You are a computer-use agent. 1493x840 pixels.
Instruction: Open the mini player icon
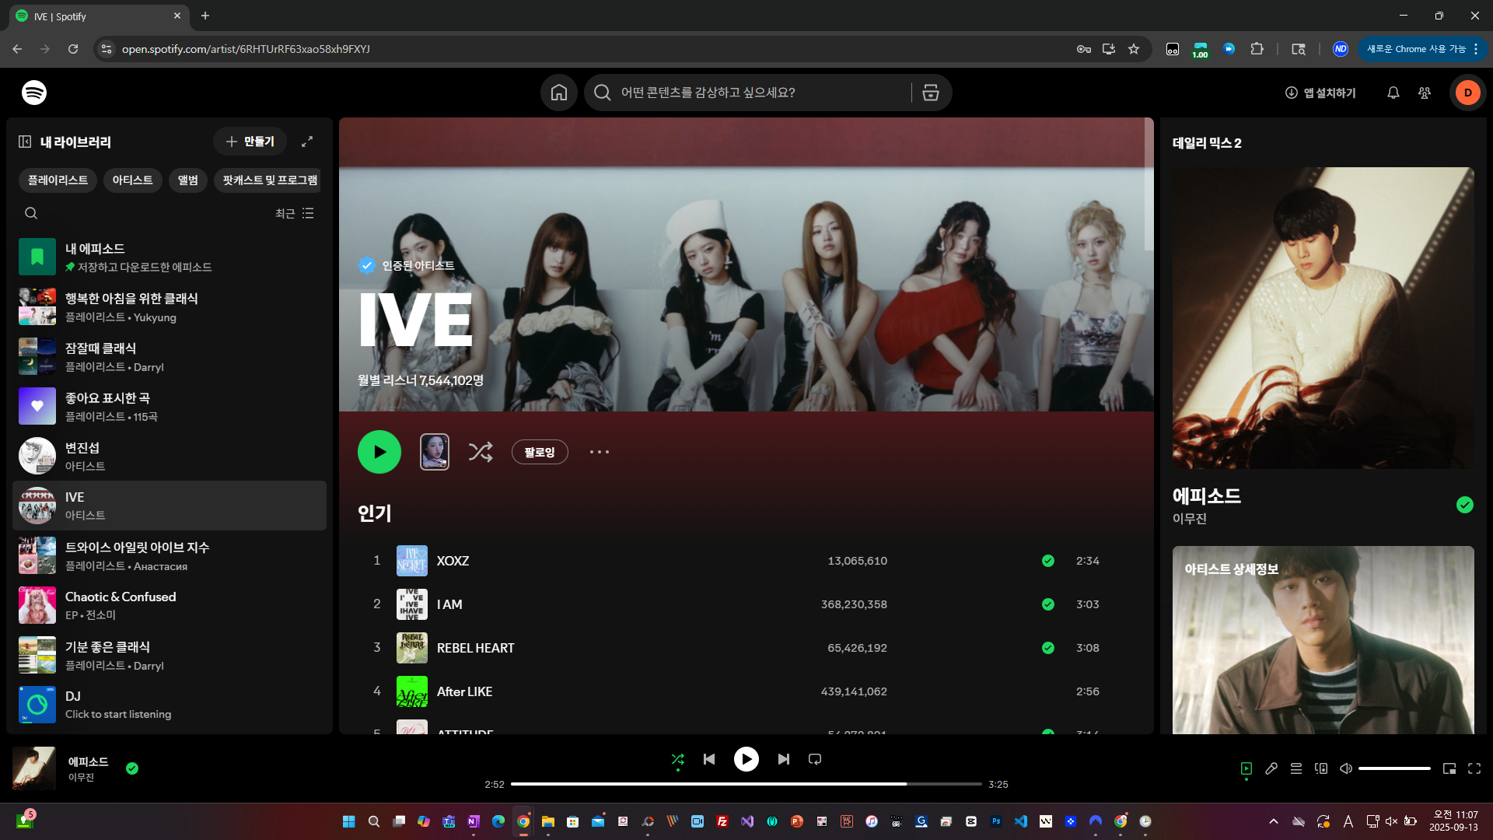pos(1449,768)
